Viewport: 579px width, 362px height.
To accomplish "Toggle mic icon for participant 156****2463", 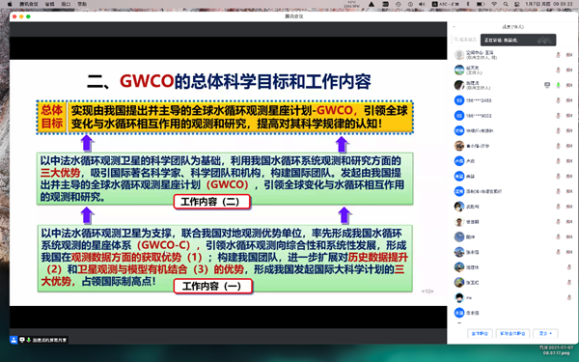I will click(x=558, y=100).
